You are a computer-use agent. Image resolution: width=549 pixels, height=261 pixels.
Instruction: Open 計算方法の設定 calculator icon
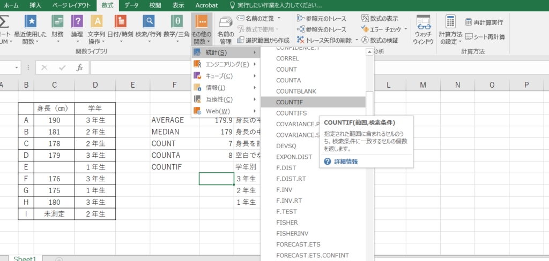[450, 22]
